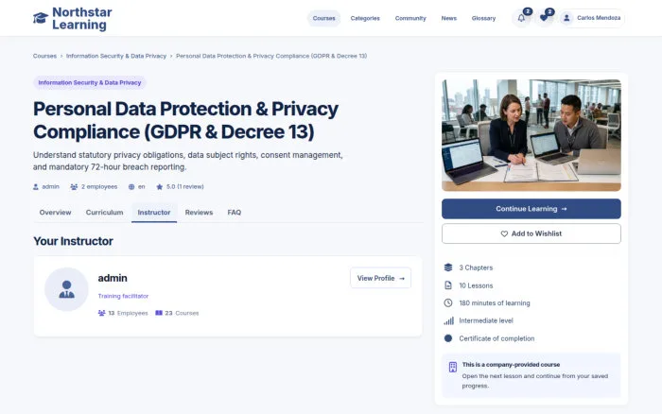The width and height of the screenshot is (662, 414).
Task: Click the people icon beside 13 Employees
Action: tap(102, 313)
